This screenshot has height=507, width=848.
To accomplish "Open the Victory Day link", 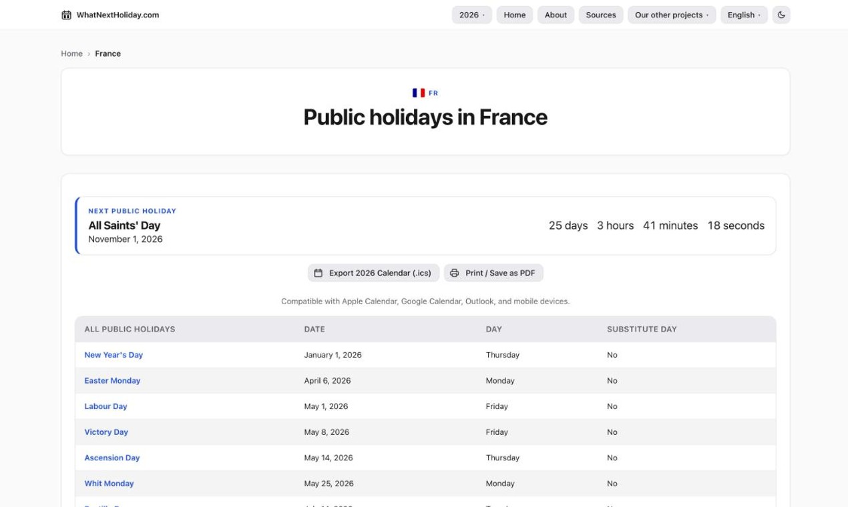I will pos(106,432).
